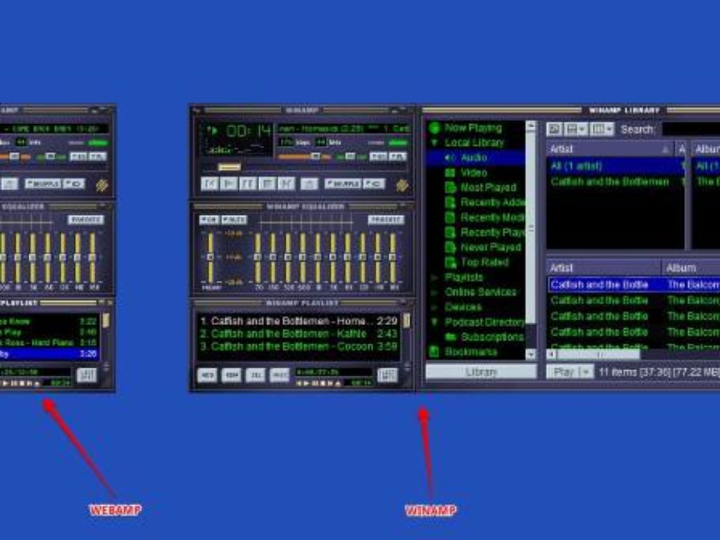This screenshot has height=540, width=720.
Task: Toggle the PL playlist button in Winamp
Action: pyautogui.click(x=397, y=157)
